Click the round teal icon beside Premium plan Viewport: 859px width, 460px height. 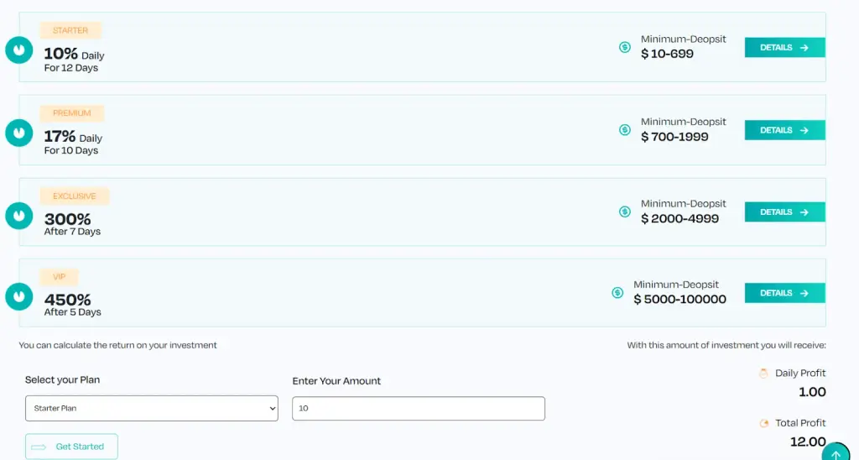19,133
